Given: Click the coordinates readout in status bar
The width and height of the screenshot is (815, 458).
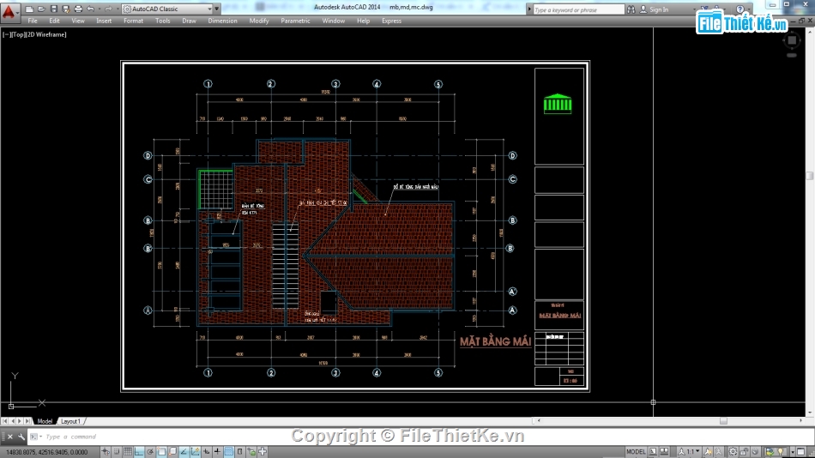Looking at the screenshot, I should tap(47, 452).
